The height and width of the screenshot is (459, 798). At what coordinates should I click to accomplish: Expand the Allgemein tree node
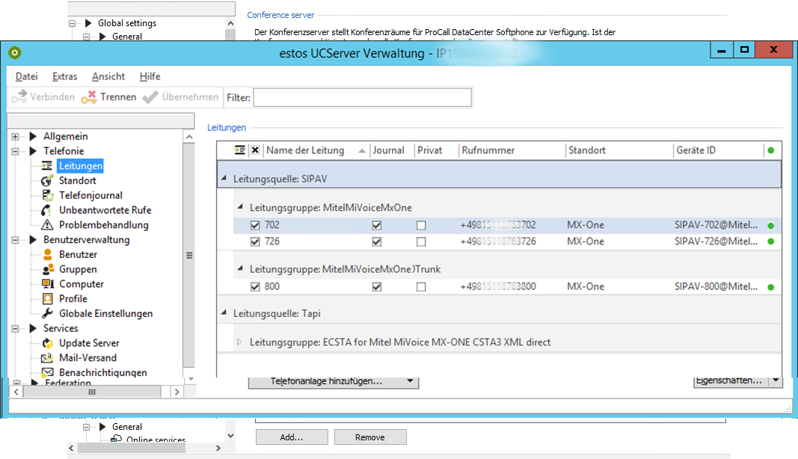click(x=16, y=137)
